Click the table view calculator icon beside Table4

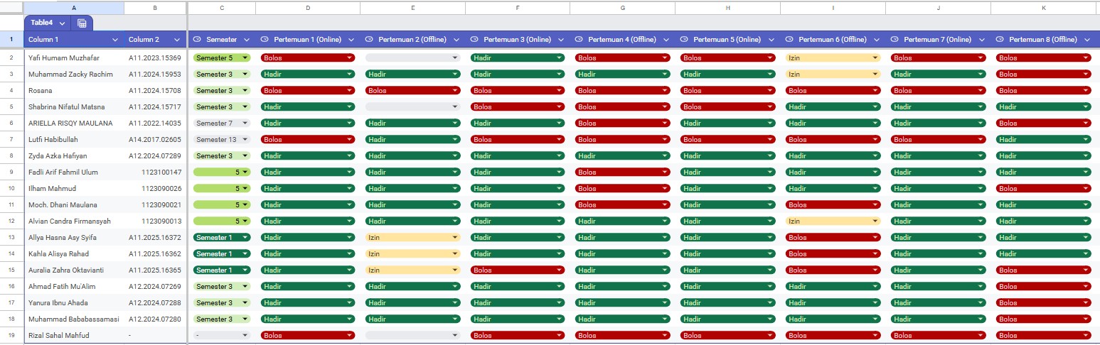tap(82, 23)
